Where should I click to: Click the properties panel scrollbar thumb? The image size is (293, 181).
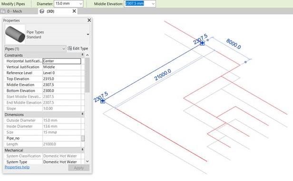[87, 75]
